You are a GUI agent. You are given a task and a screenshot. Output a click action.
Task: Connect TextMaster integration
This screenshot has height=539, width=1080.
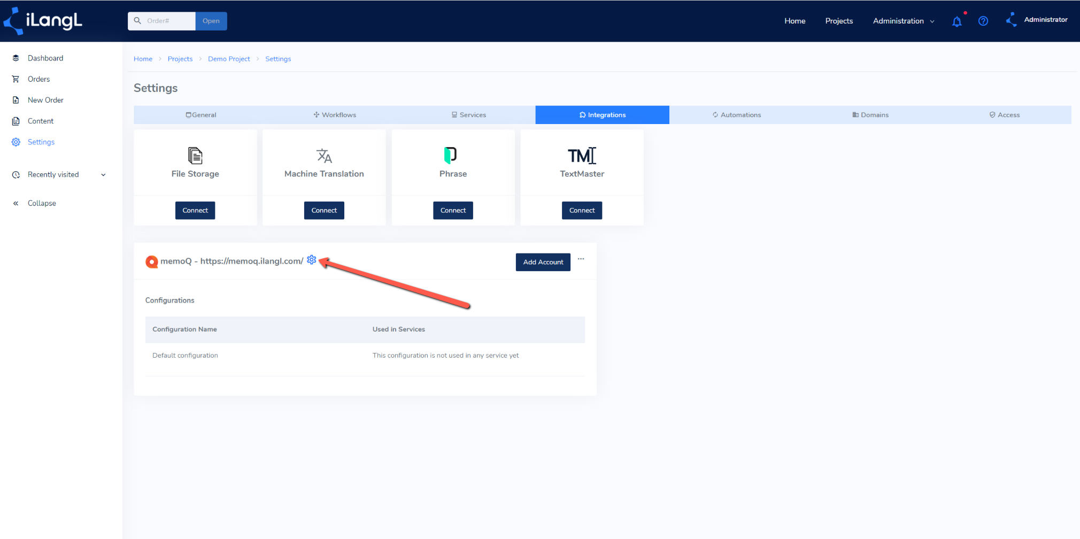(582, 210)
